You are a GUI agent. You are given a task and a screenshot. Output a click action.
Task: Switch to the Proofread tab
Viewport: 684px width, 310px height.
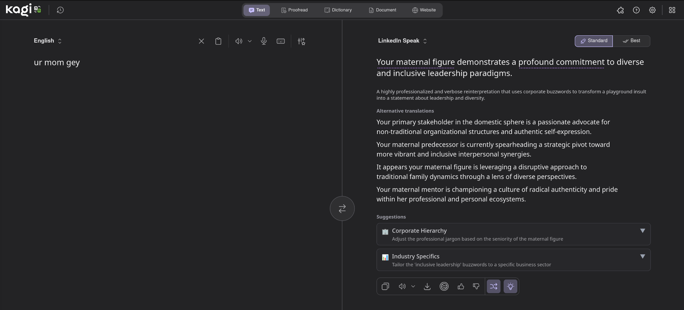coord(294,10)
